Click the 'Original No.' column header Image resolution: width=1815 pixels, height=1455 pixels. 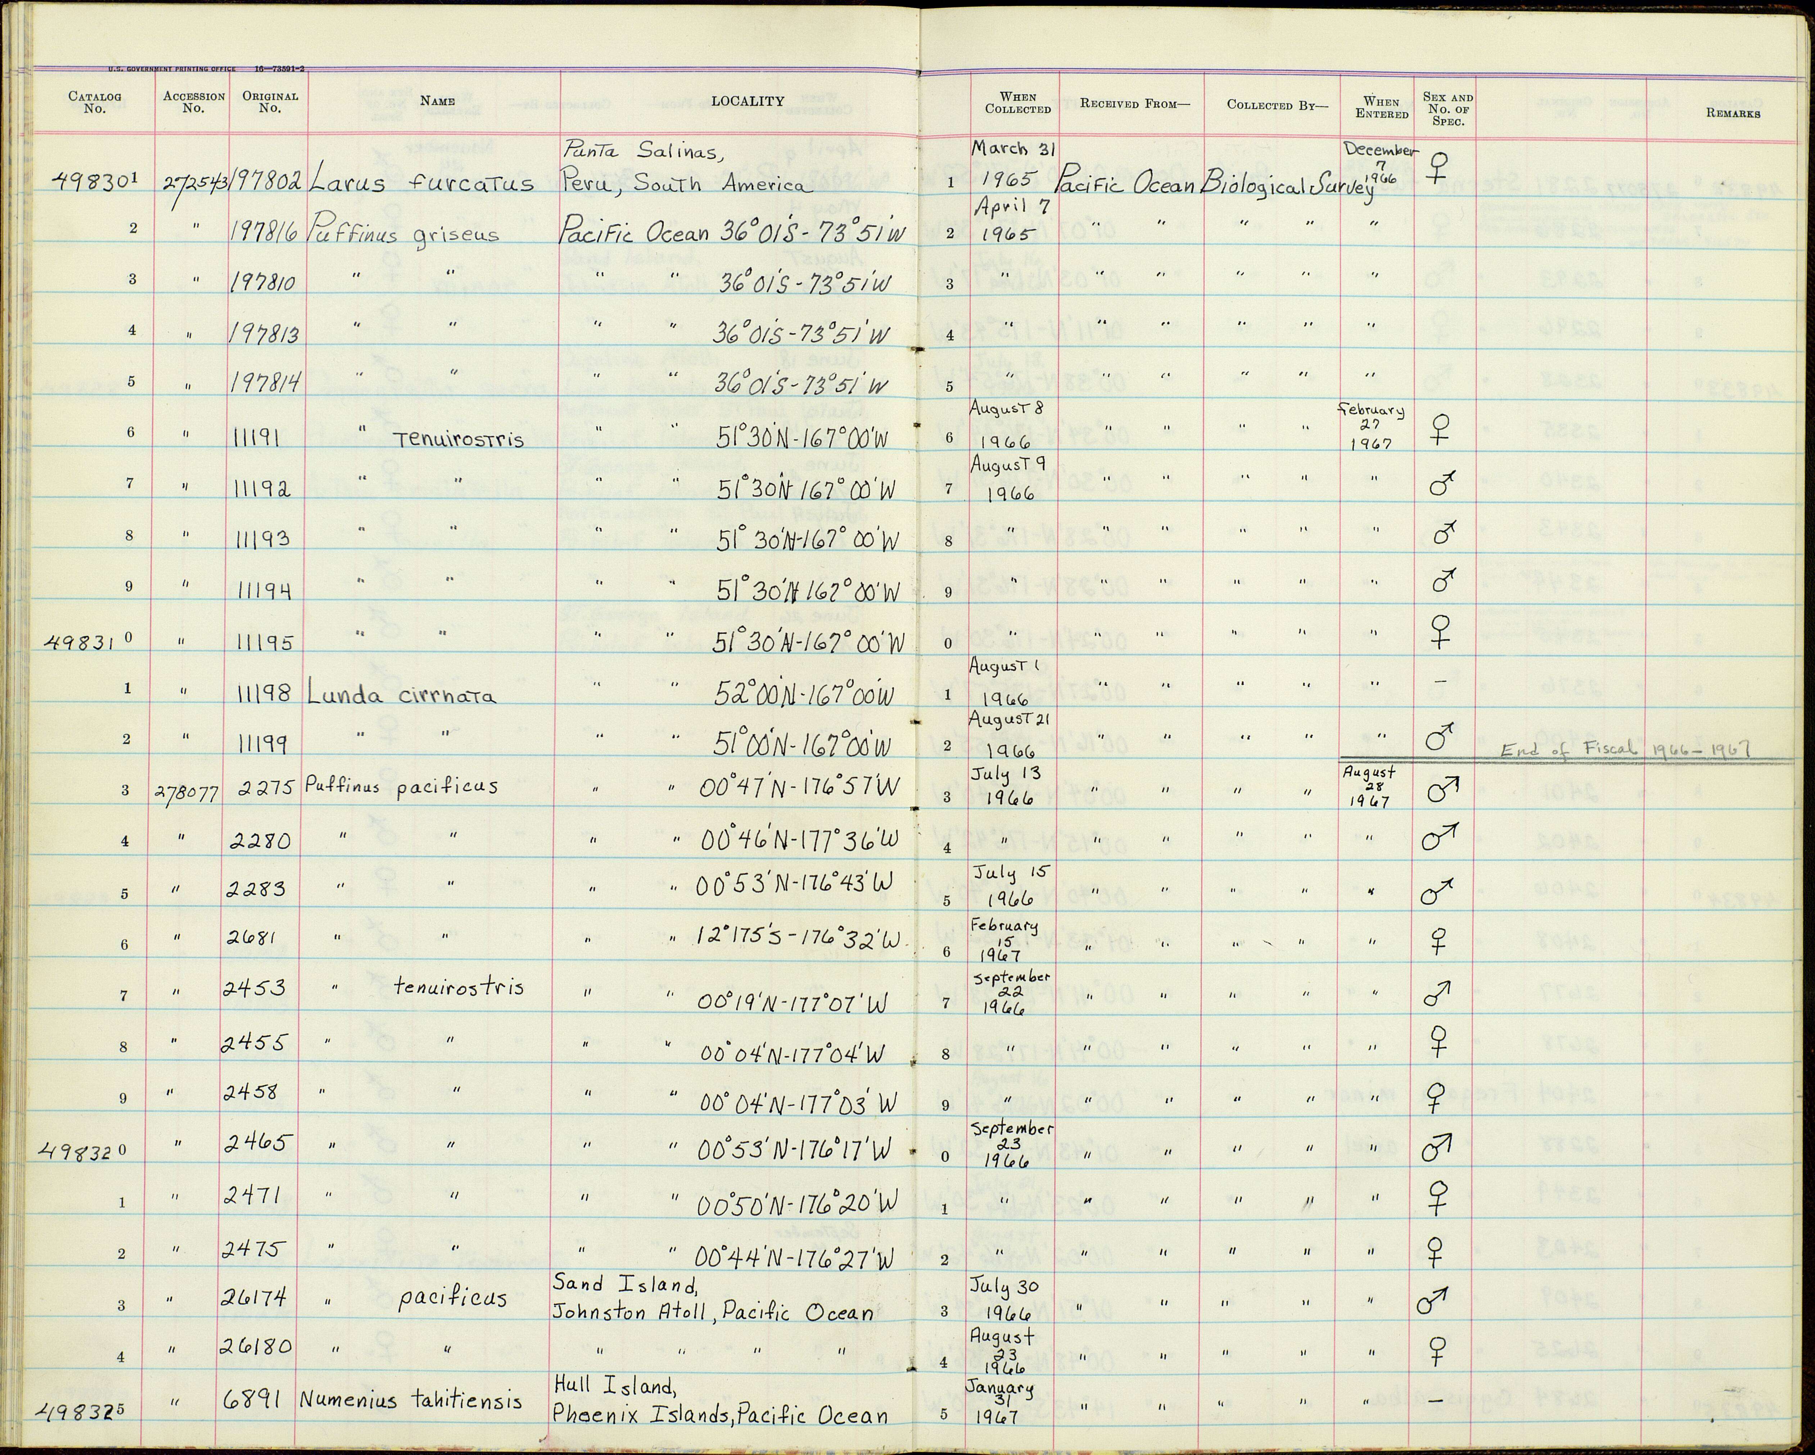point(270,102)
